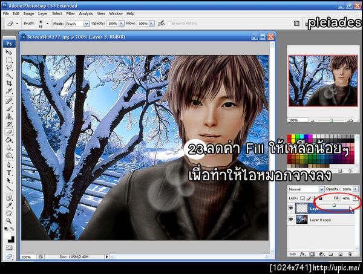Screen dimensions: 363x274
Task: Toggle Quick Mask mode
Action: (9, 247)
